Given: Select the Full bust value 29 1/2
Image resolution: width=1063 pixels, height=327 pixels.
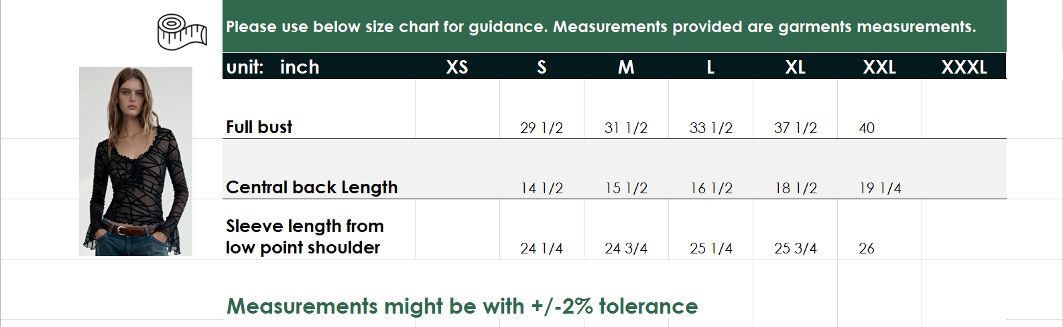Looking at the screenshot, I should point(542,128).
